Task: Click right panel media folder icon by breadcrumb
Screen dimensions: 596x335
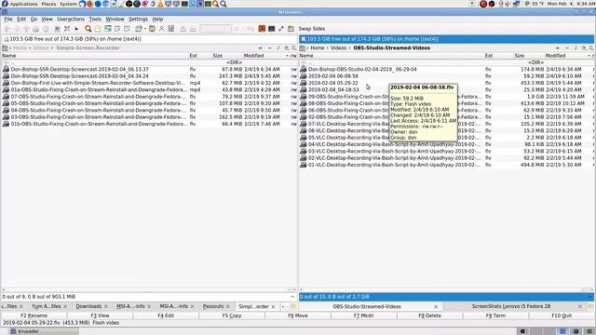Action: click(303, 48)
